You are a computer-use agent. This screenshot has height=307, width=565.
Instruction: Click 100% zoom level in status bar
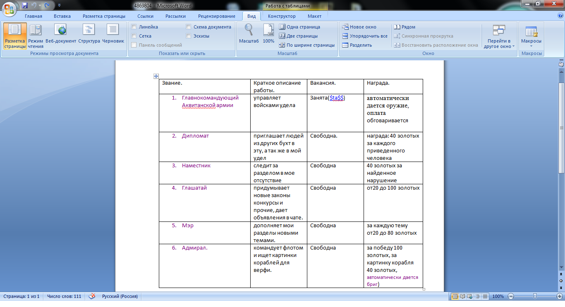[x=498, y=296]
